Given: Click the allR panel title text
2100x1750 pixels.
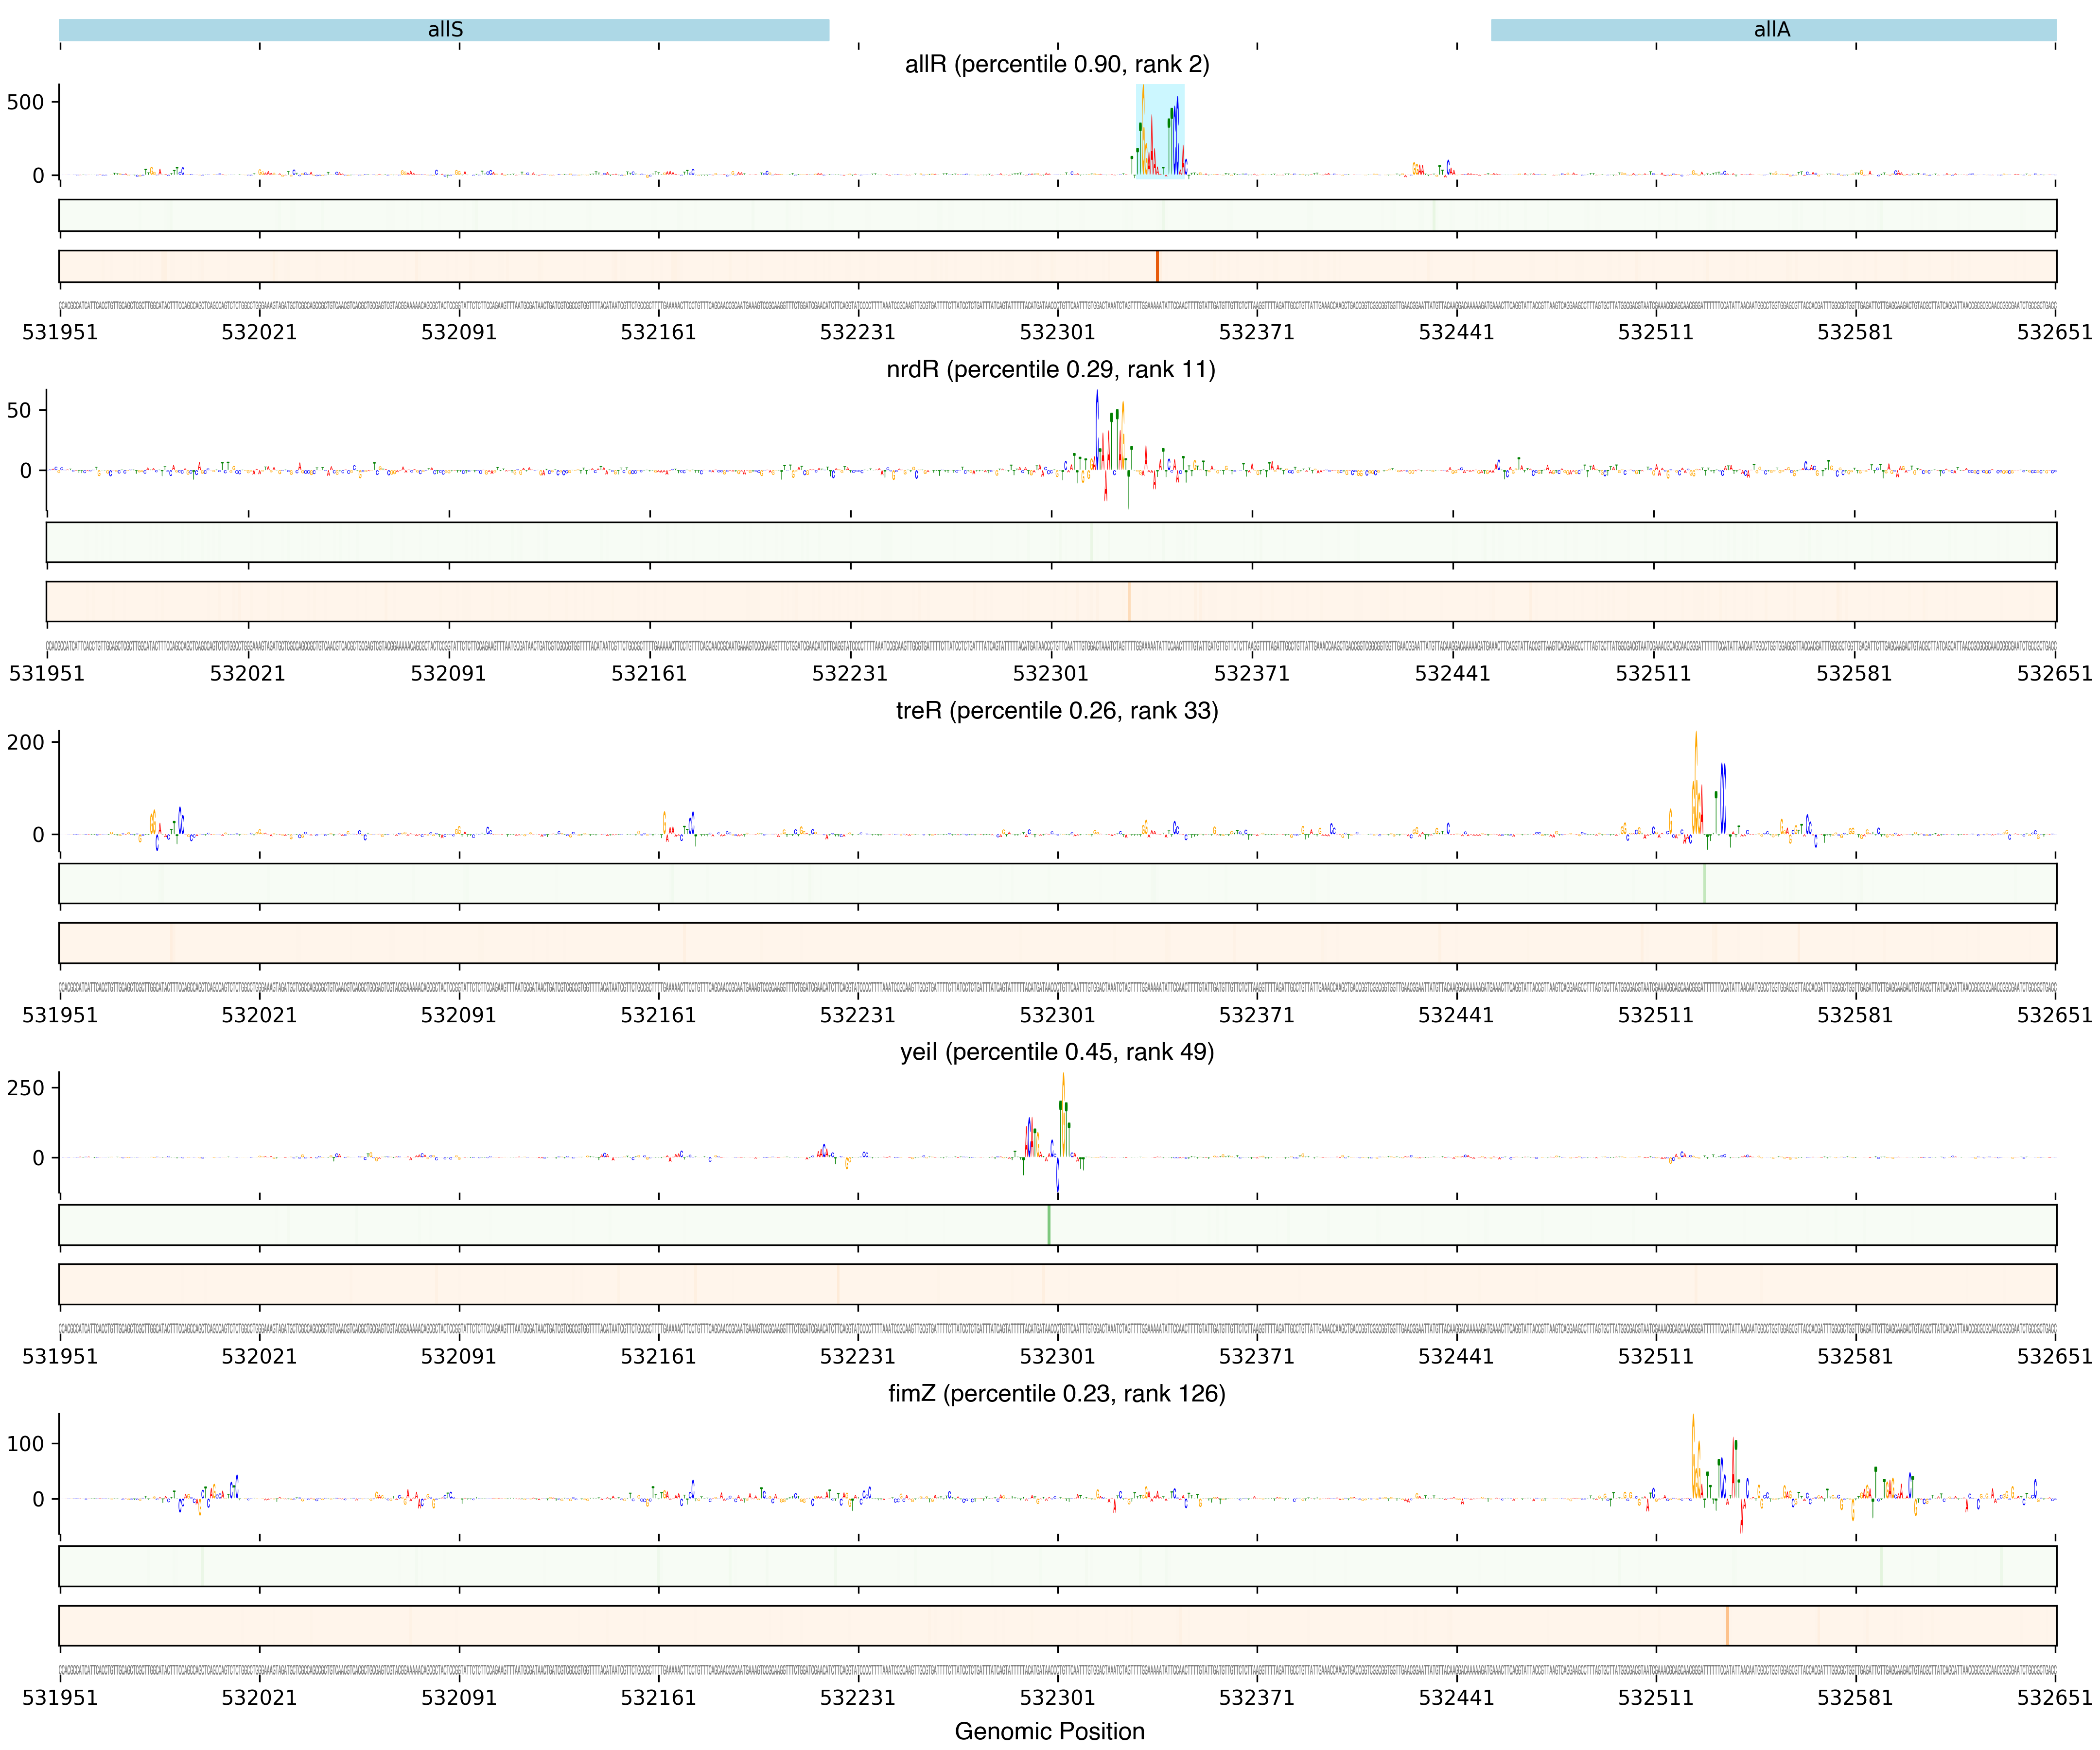Looking at the screenshot, I should (1057, 65).
